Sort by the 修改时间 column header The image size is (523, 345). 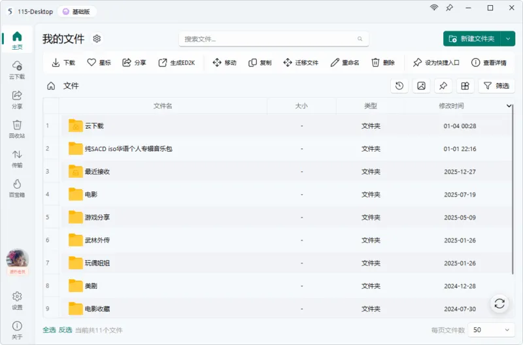[451, 106]
